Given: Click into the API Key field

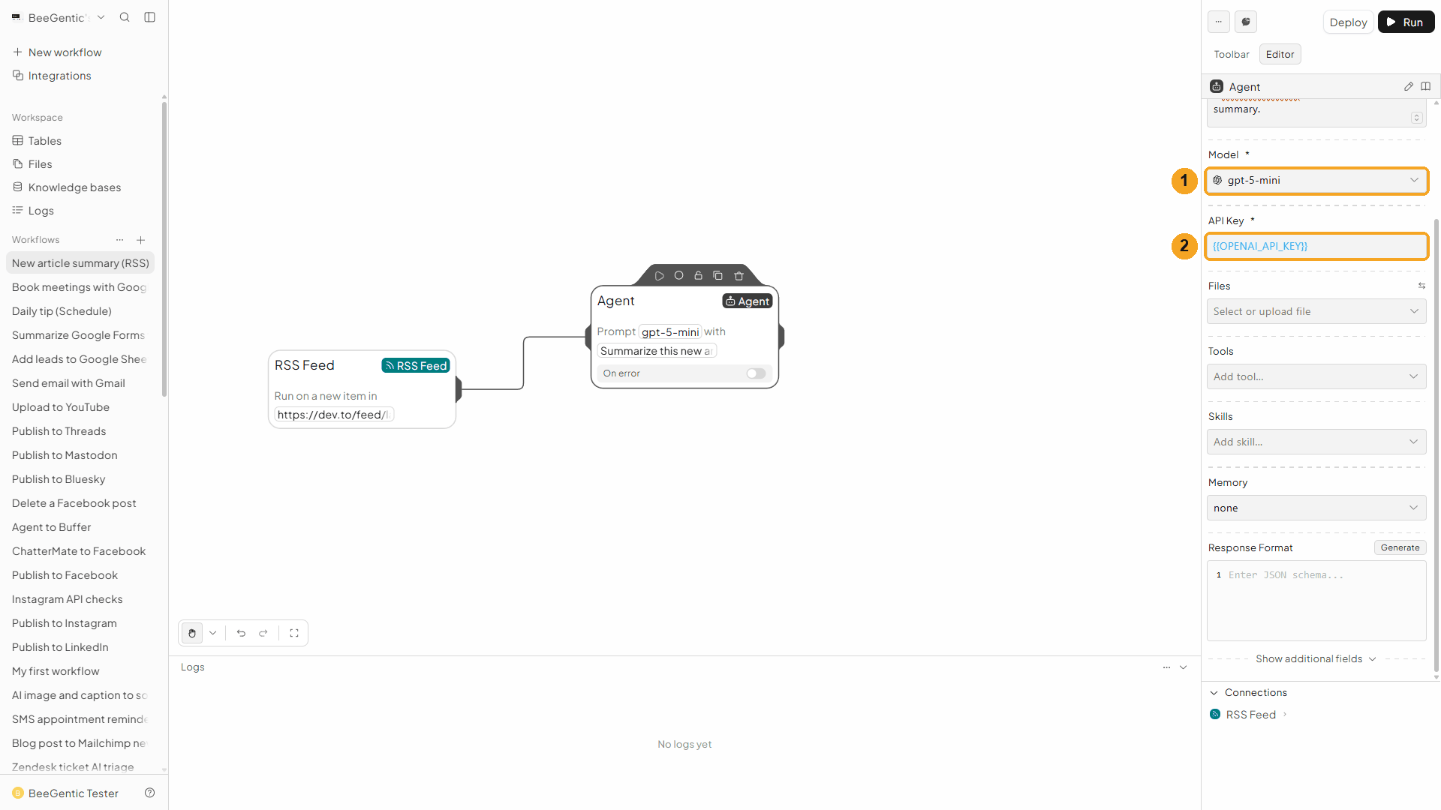Looking at the screenshot, I should [x=1316, y=247].
